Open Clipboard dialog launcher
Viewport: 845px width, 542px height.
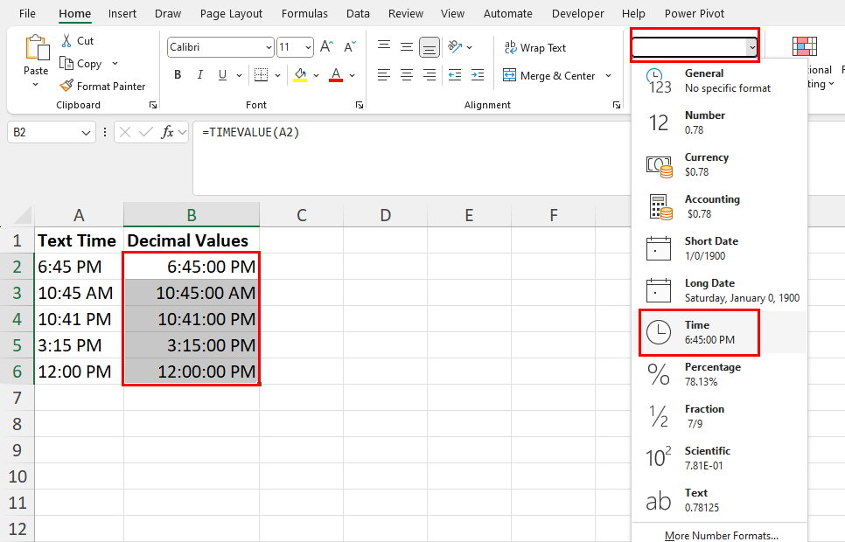pyautogui.click(x=153, y=105)
